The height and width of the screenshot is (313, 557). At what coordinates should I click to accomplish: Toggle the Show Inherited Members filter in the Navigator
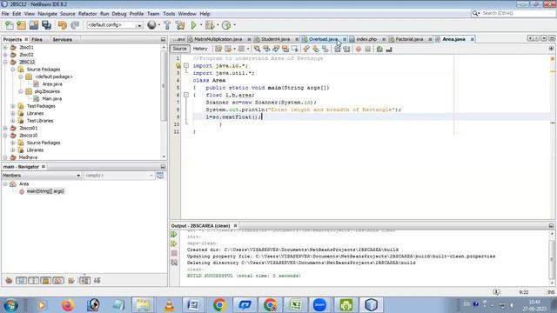(9, 281)
